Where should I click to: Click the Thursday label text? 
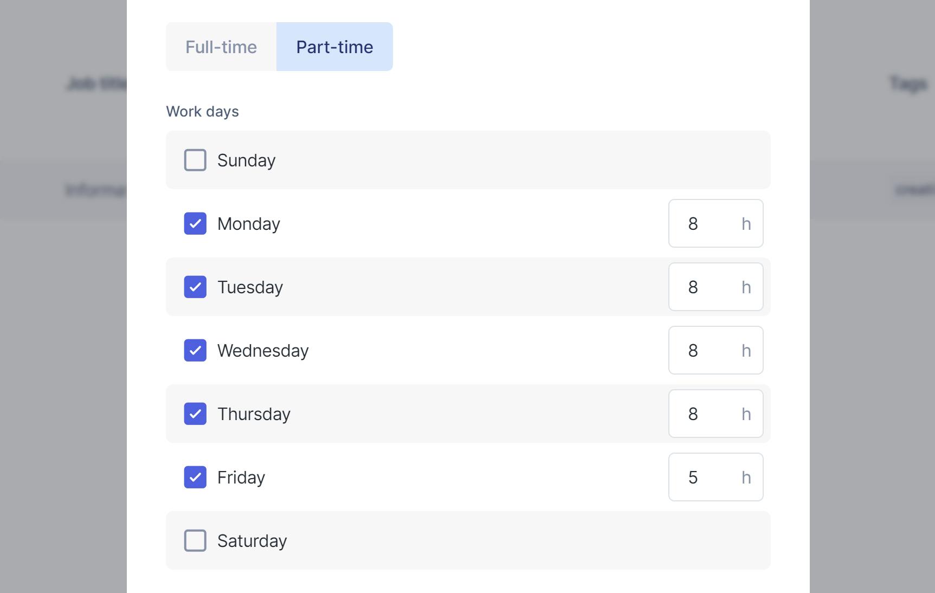[254, 414]
